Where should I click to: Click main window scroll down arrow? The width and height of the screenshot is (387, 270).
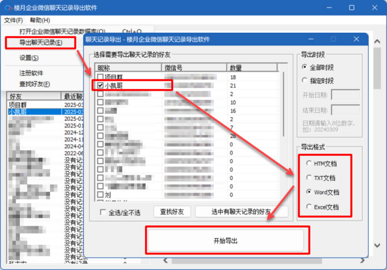377,245
